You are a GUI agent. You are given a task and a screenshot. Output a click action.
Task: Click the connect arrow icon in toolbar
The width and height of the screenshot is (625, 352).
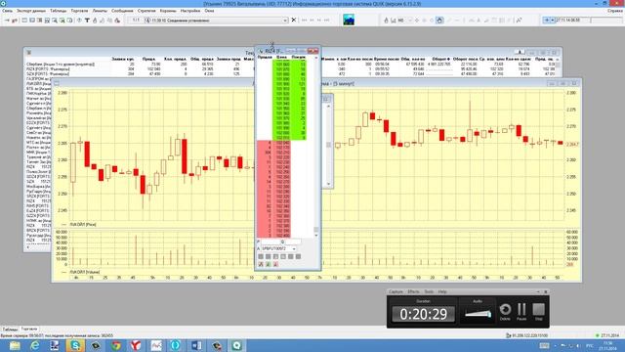click(x=7, y=20)
